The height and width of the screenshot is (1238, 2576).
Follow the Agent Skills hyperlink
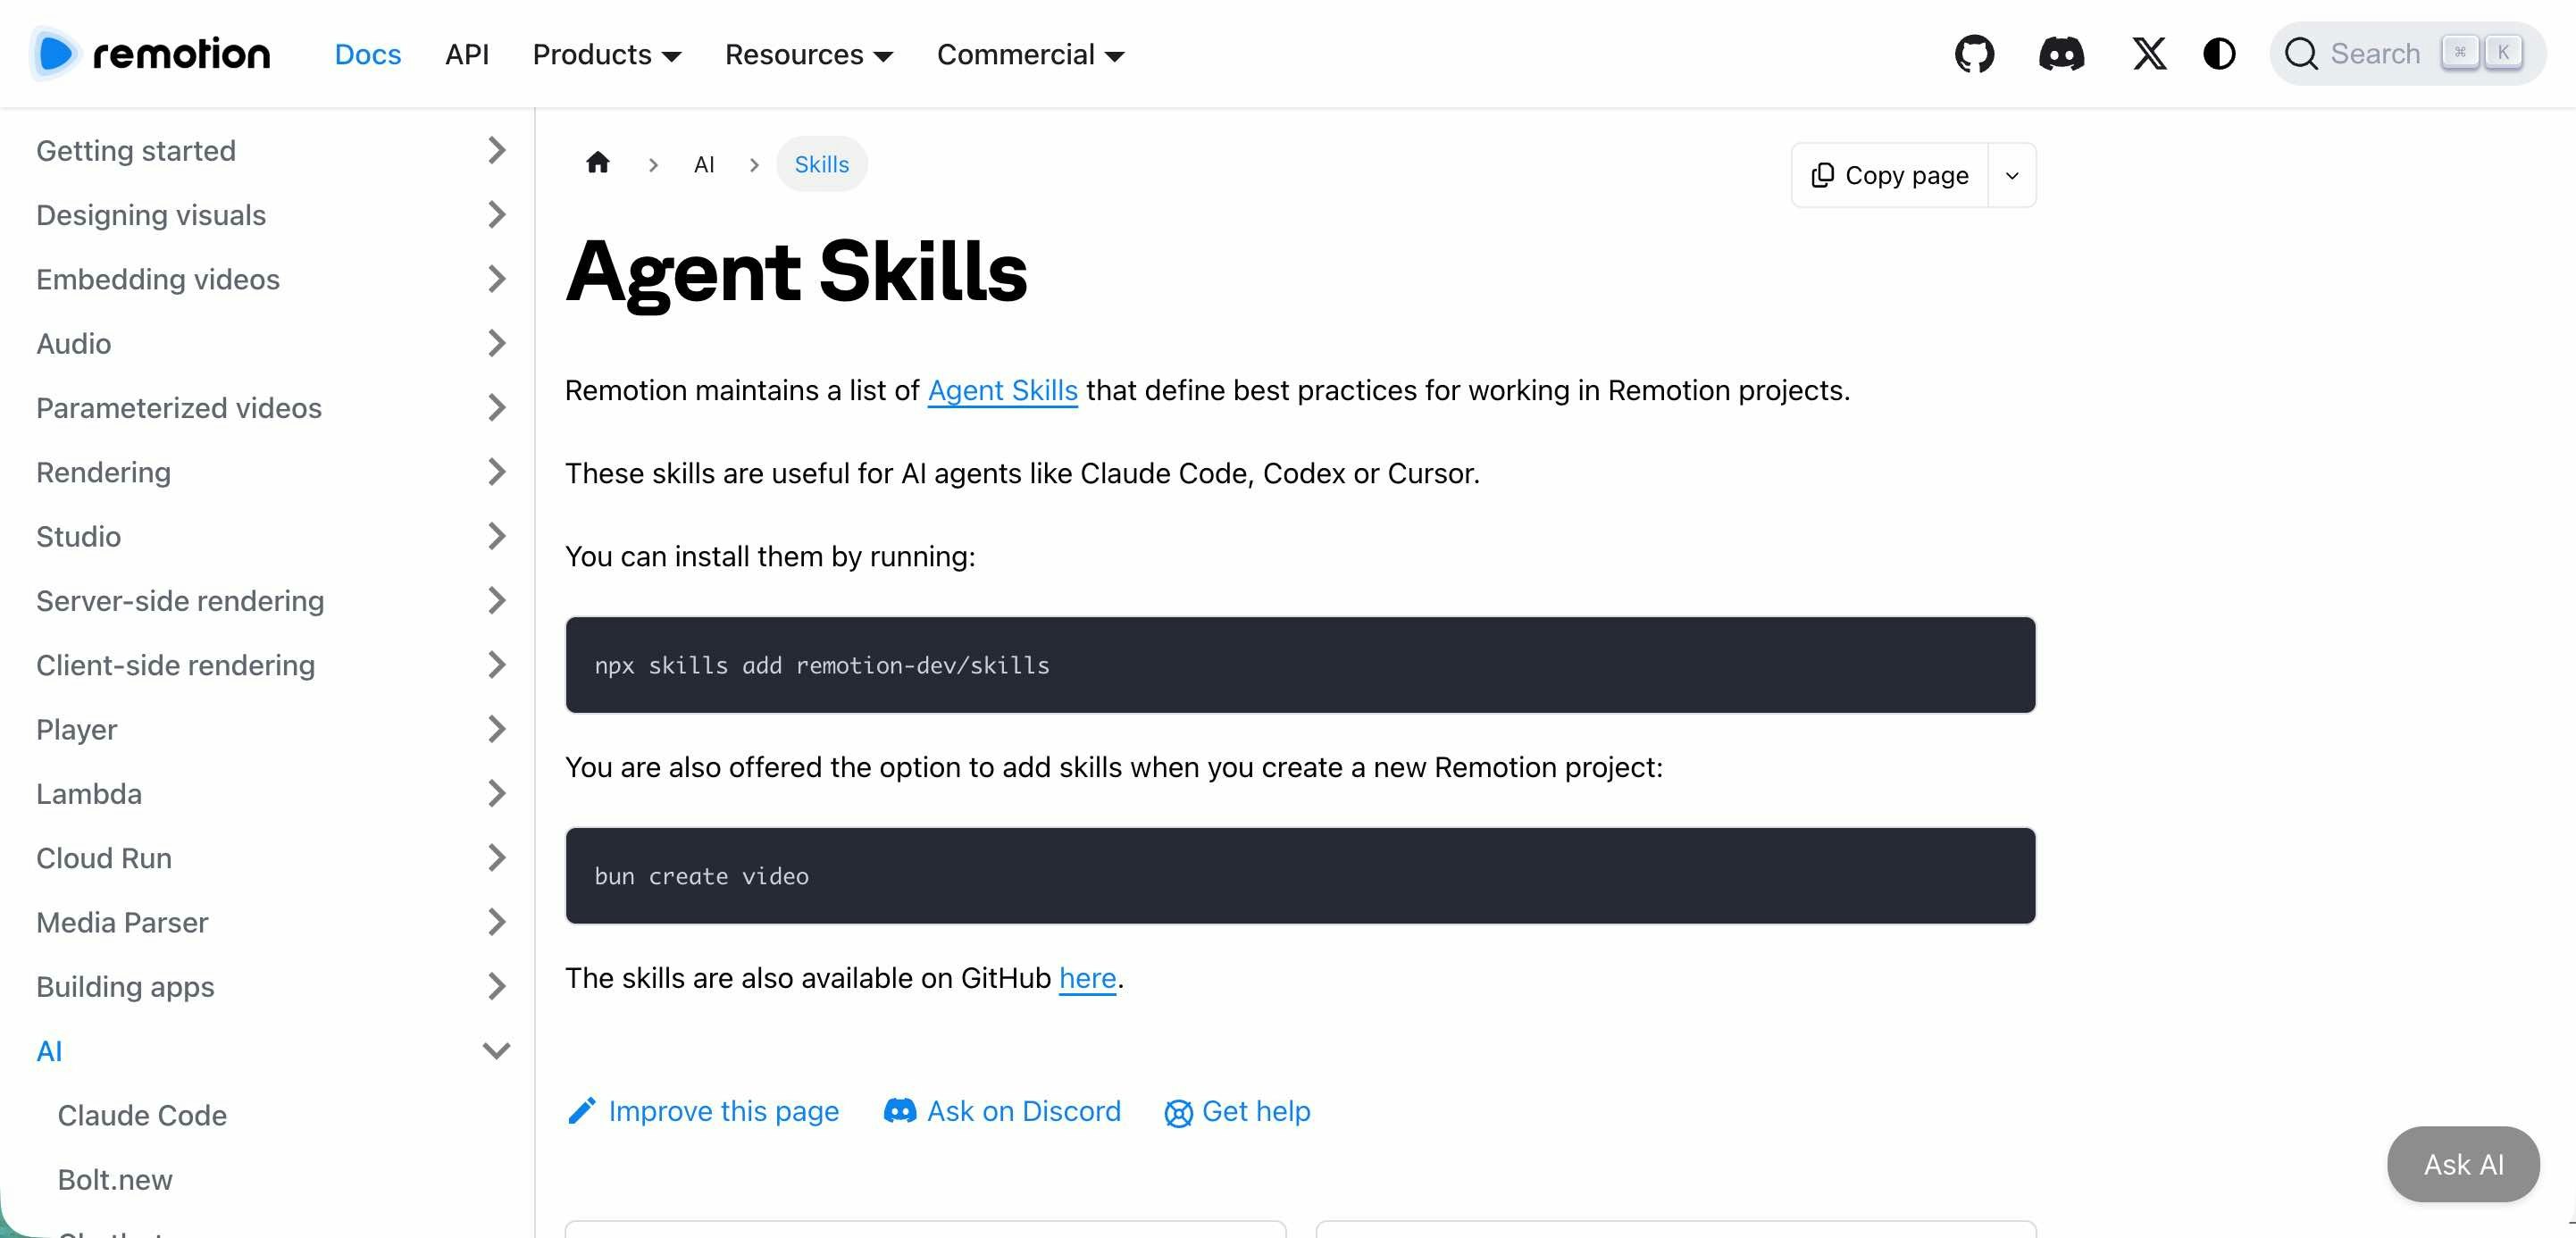1002,391
